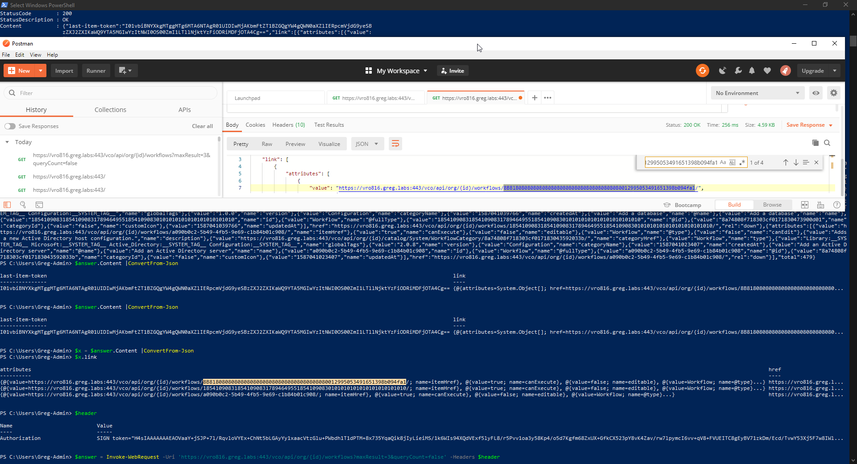Switch to Build mode
Image resolution: width=857 pixels, height=464 pixels.
pos(734,205)
